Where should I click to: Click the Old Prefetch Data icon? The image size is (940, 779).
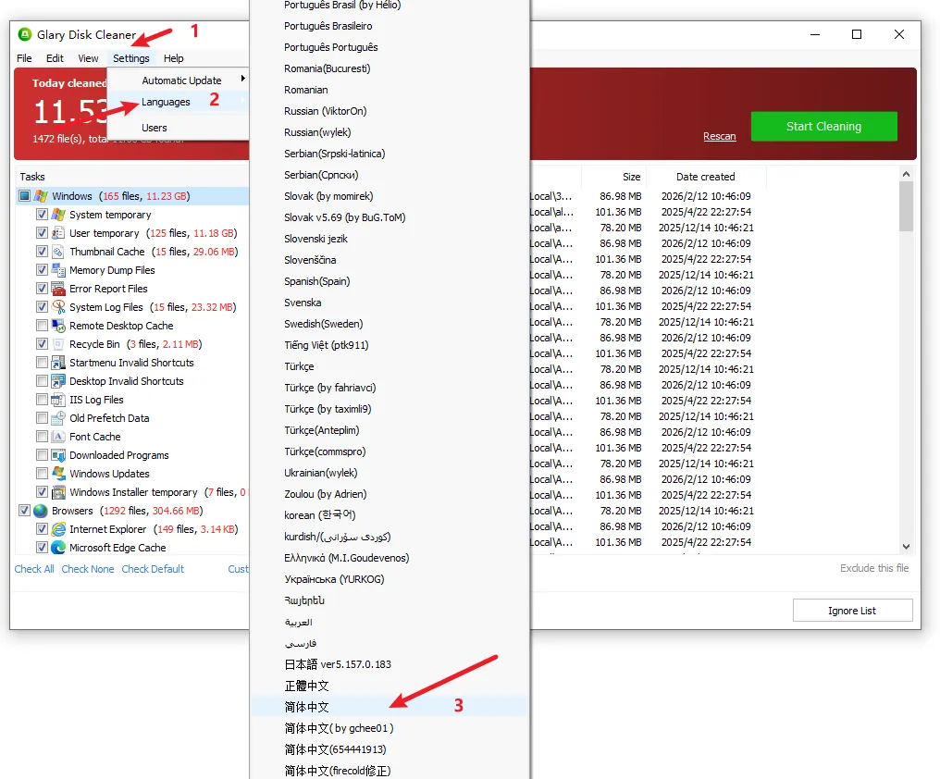[x=58, y=418]
